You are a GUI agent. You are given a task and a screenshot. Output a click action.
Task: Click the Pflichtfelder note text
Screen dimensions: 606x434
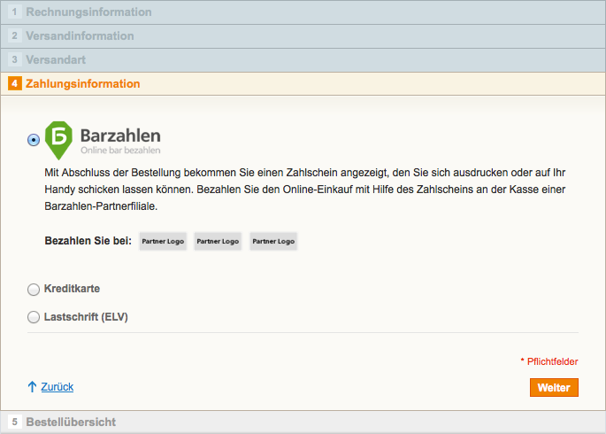click(x=549, y=361)
